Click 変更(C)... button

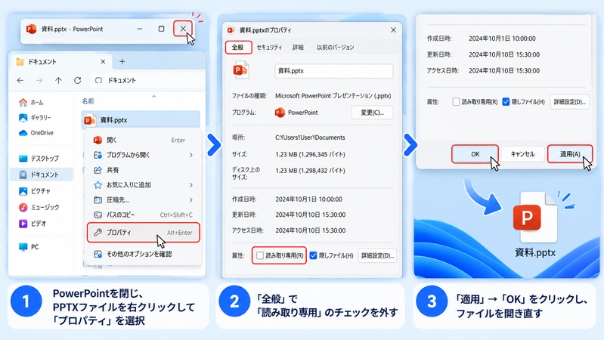(x=373, y=113)
